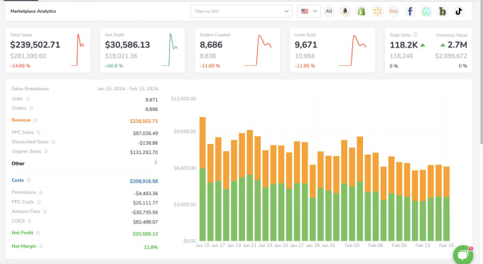Click the info icon next to Units
The width and height of the screenshot is (483, 264).
[28, 99]
